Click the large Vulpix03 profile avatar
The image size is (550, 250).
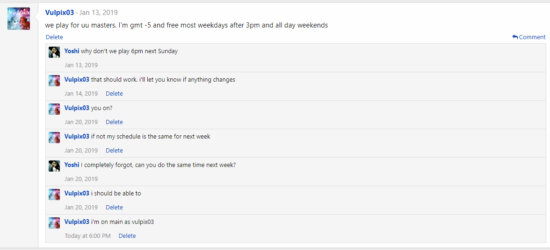point(19,19)
